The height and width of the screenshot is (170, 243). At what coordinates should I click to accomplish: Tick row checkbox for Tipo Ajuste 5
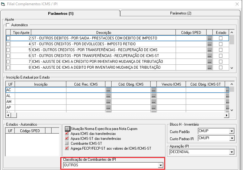pyautogui.click(x=8, y=50)
